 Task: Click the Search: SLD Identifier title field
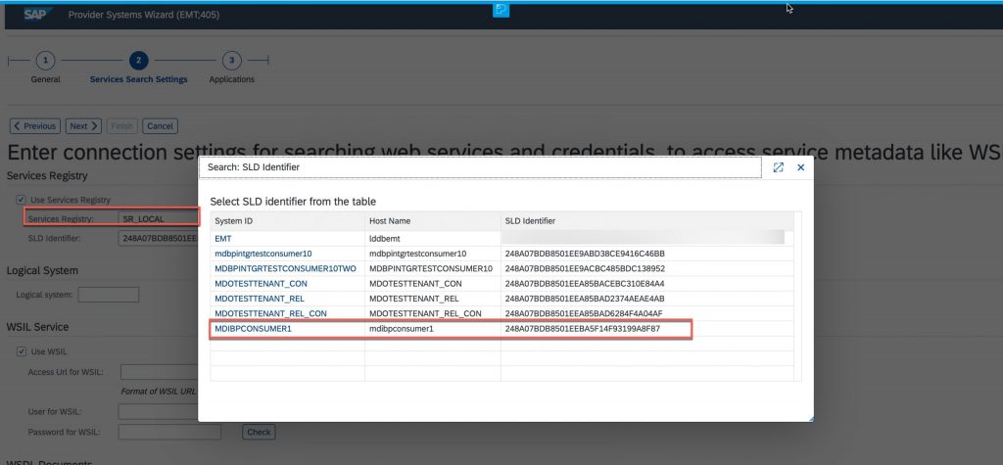point(481,167)
